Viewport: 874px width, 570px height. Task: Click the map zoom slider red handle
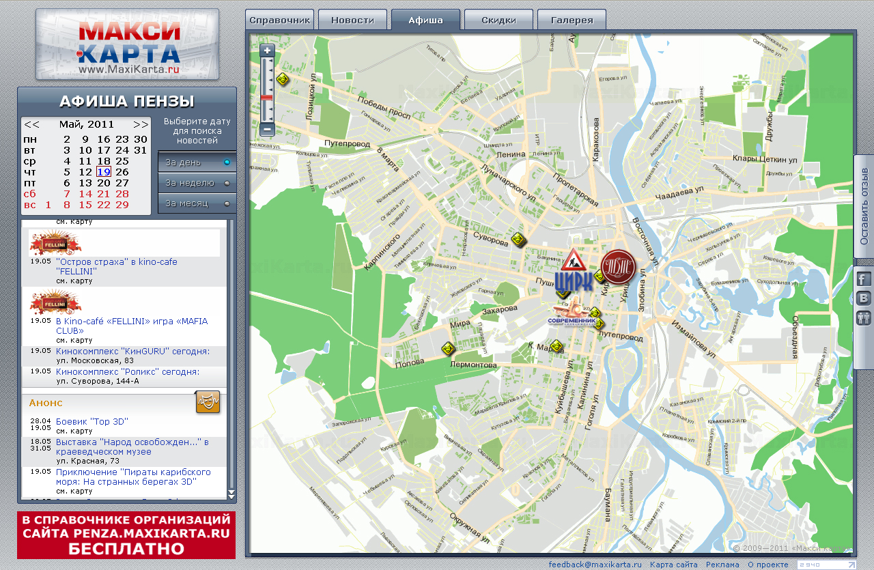point(267,98)
